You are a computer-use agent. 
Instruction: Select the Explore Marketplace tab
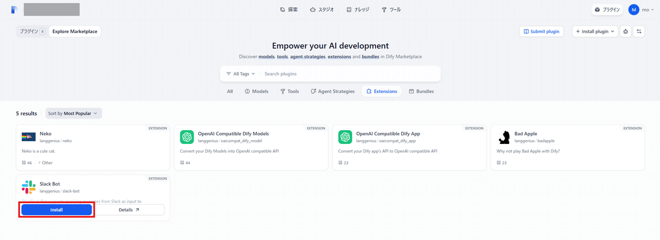point(75,31)
